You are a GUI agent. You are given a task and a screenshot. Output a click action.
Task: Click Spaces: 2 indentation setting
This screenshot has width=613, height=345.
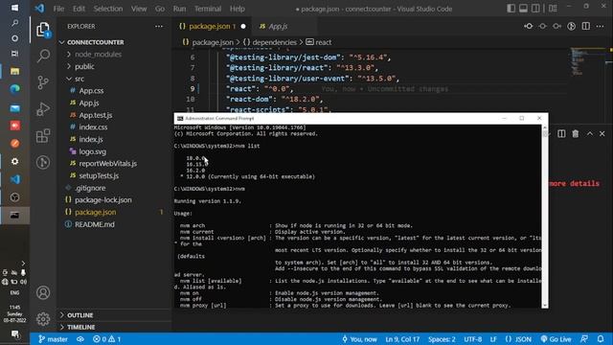click(442, 339)
